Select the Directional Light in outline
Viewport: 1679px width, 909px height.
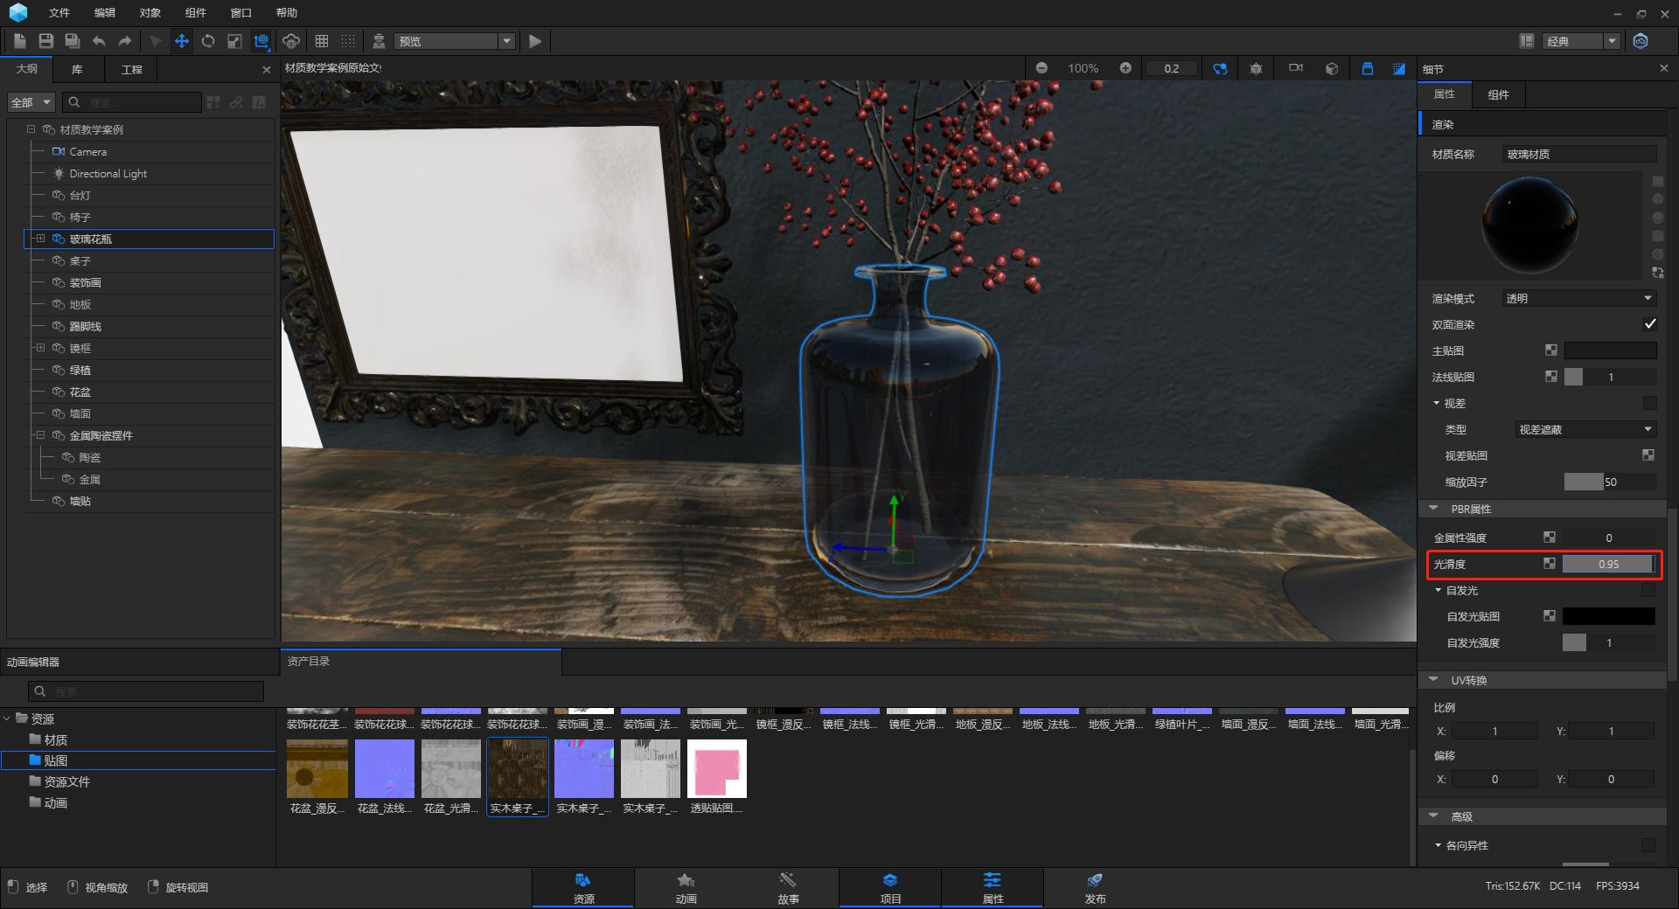(x=108, y=174)
